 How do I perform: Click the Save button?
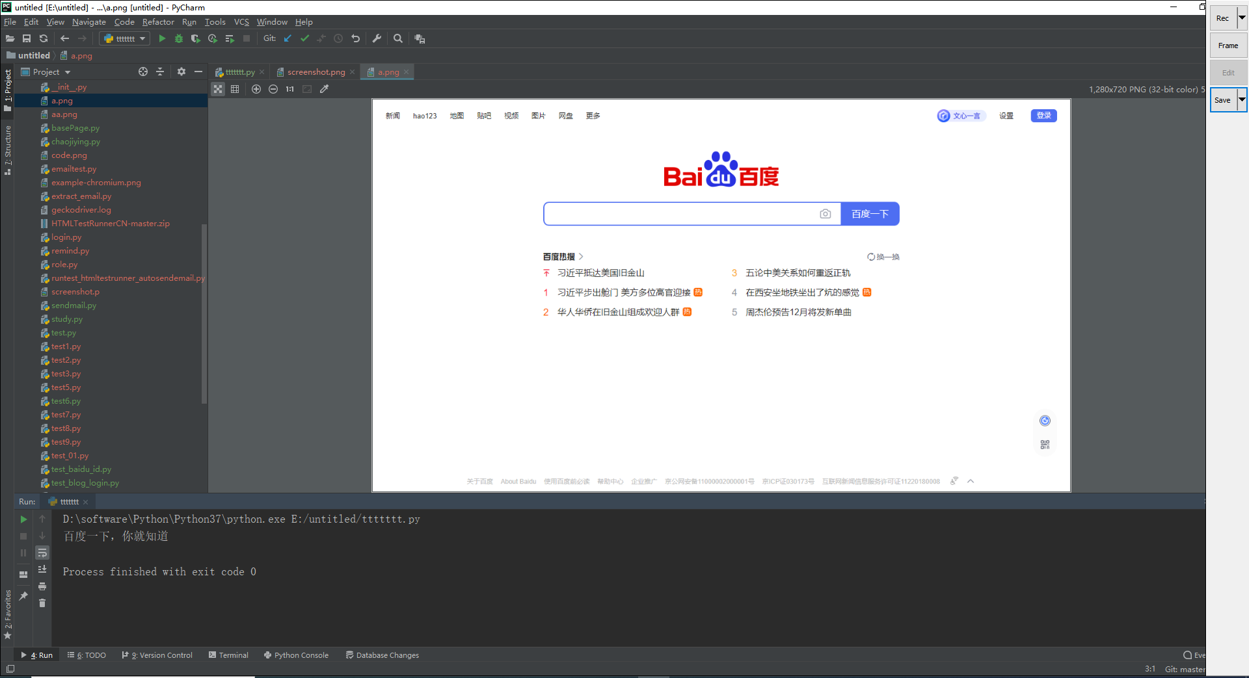(x=1223, y=100)
